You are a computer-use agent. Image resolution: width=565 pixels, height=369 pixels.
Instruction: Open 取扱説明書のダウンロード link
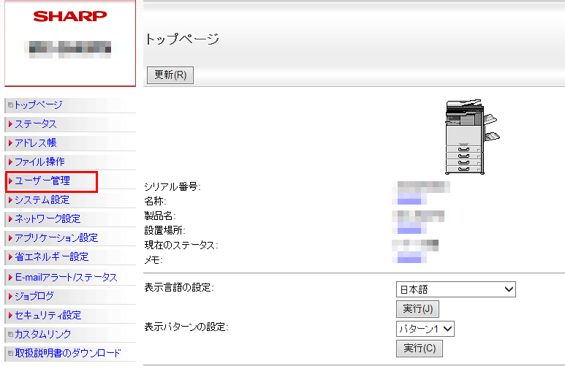click(x=67, y=354)
